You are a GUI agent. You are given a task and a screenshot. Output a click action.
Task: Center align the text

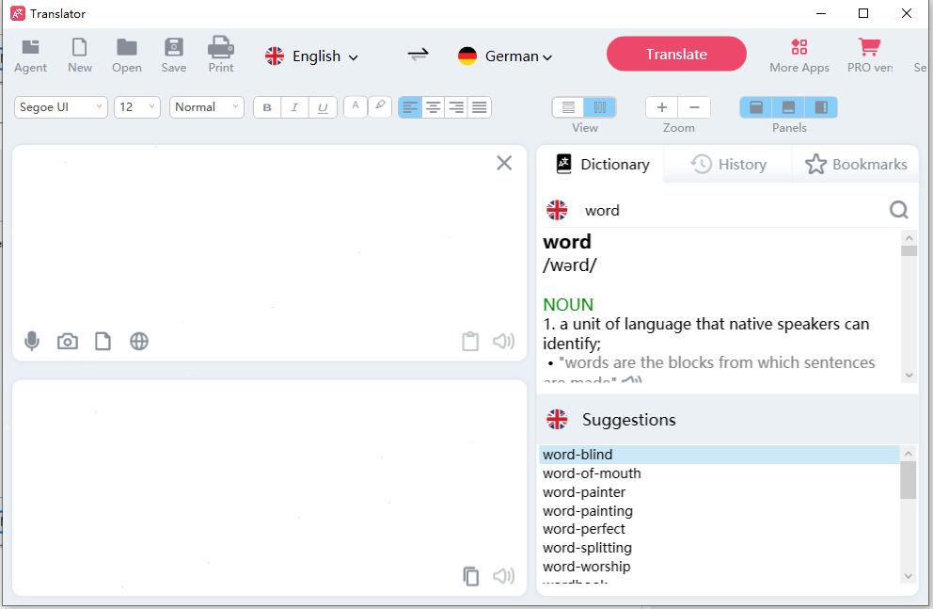pyautogui.click(x=434, y=107)
